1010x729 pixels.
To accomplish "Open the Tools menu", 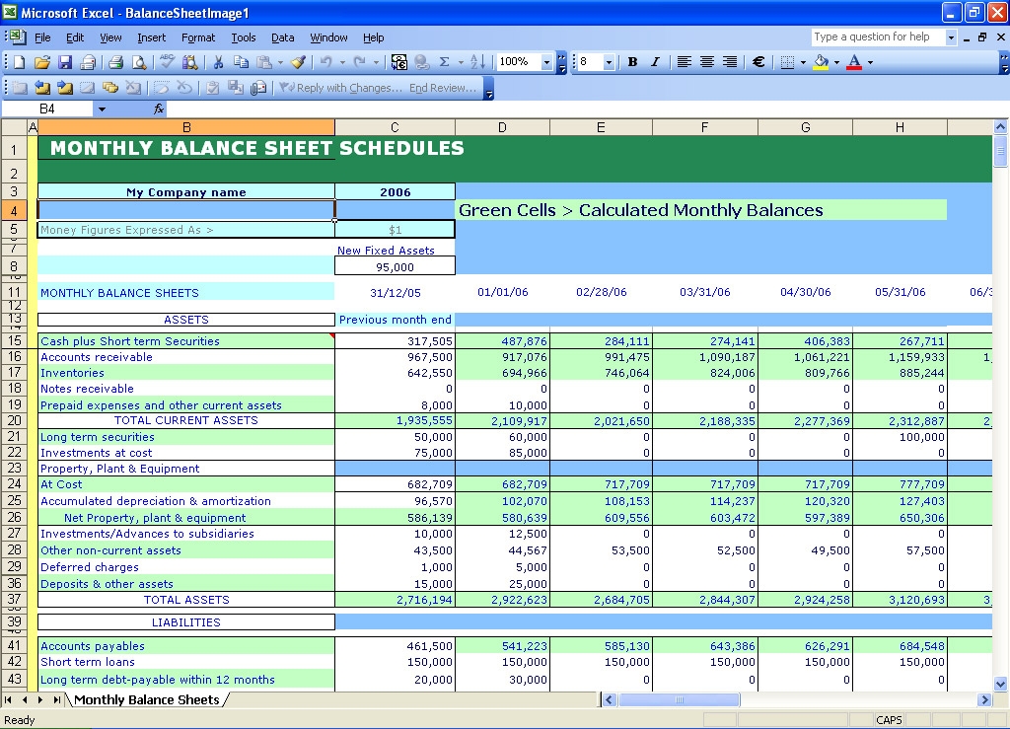I will [244, 37].
